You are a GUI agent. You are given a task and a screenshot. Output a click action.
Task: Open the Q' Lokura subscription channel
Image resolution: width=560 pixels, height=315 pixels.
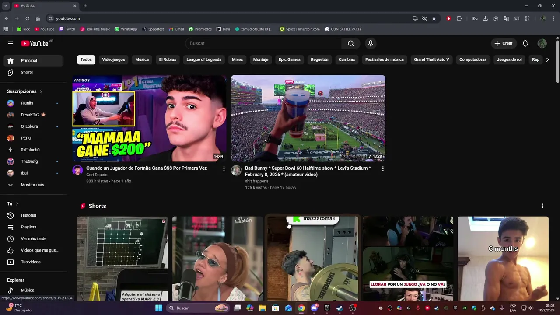33,126
